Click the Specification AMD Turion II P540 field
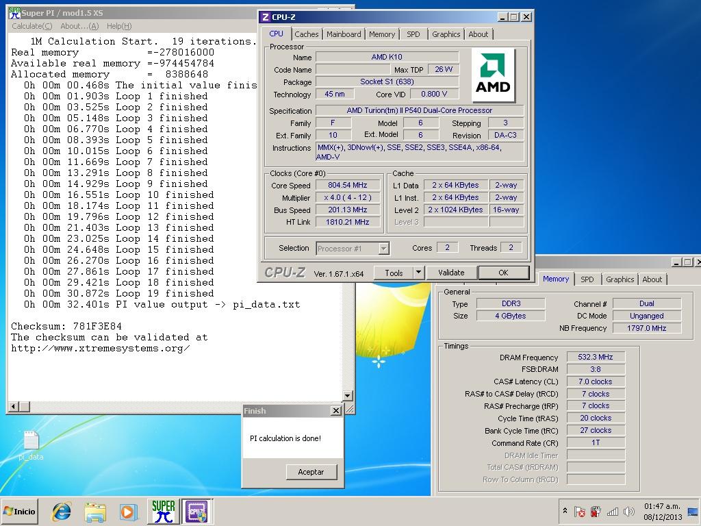 pyautogui.click(x=420, y=110)
